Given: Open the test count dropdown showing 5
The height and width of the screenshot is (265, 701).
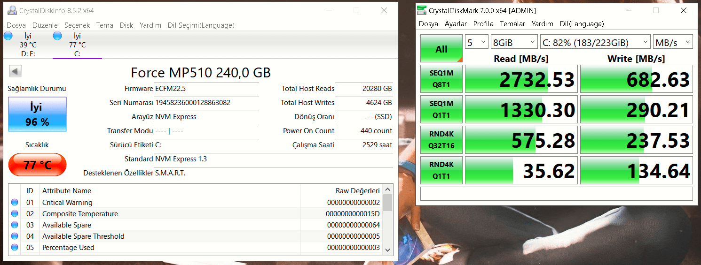Looking at the screenshot, I should pos(477,42).
